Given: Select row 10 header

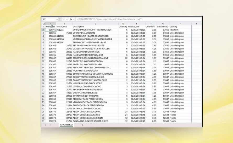Looking at the screenshot, I should point(43,55).
